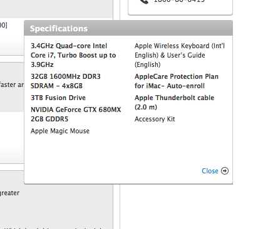Click the Apple Wireless Keyboard entry

180,55
